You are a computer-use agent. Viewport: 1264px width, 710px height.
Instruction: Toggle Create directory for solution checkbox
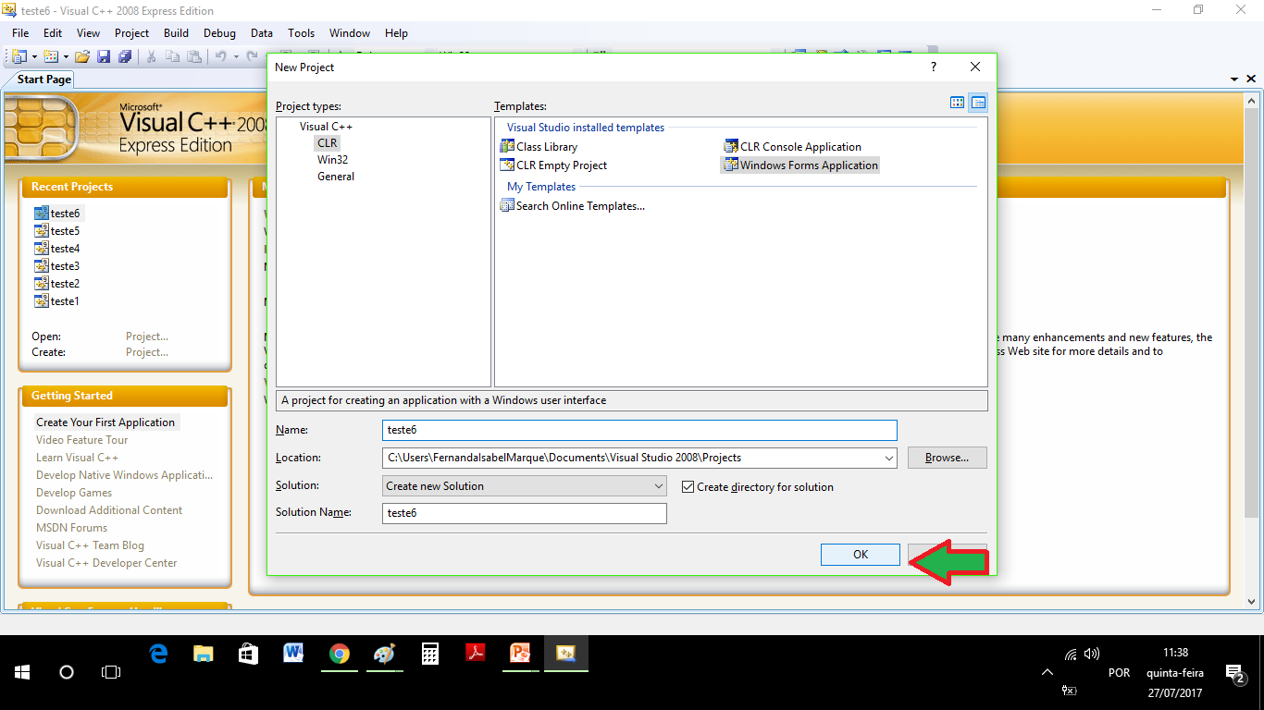pos(688,486)
